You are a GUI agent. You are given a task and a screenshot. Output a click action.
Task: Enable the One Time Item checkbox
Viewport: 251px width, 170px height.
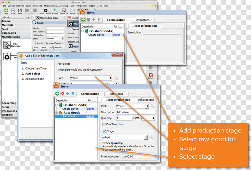click(x=104, y=124)
